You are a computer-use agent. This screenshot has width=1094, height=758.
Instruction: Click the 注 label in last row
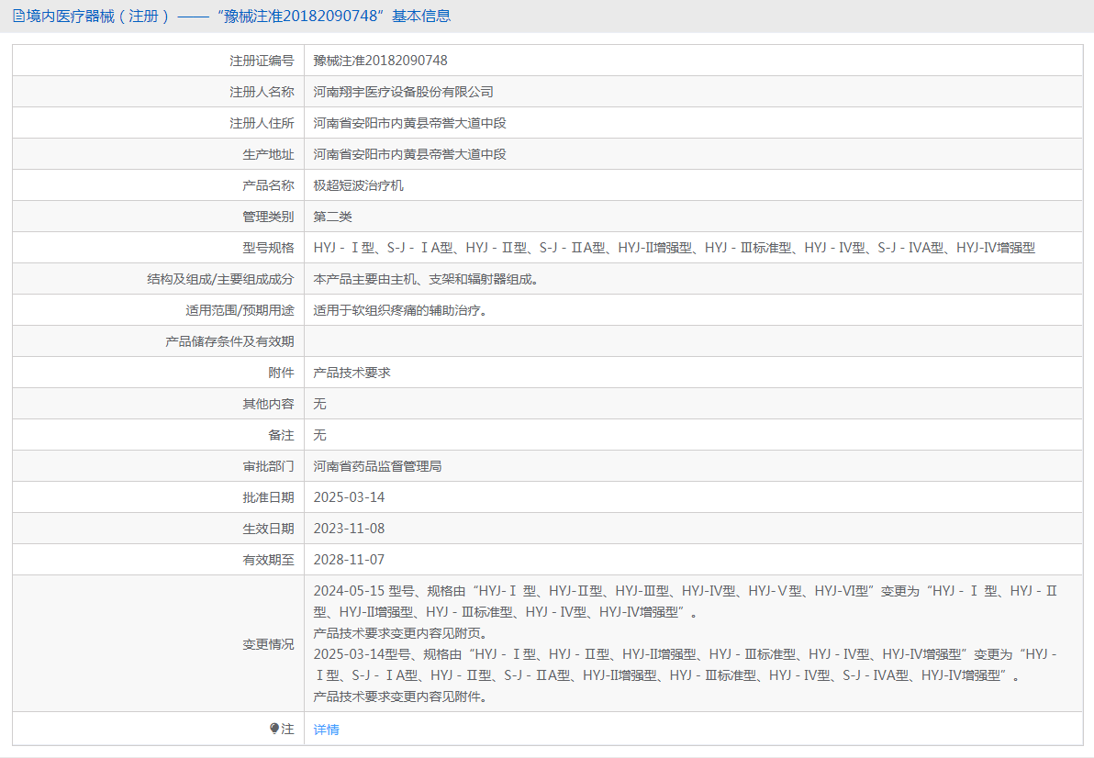pyautogui.click(x=287, y=729)
